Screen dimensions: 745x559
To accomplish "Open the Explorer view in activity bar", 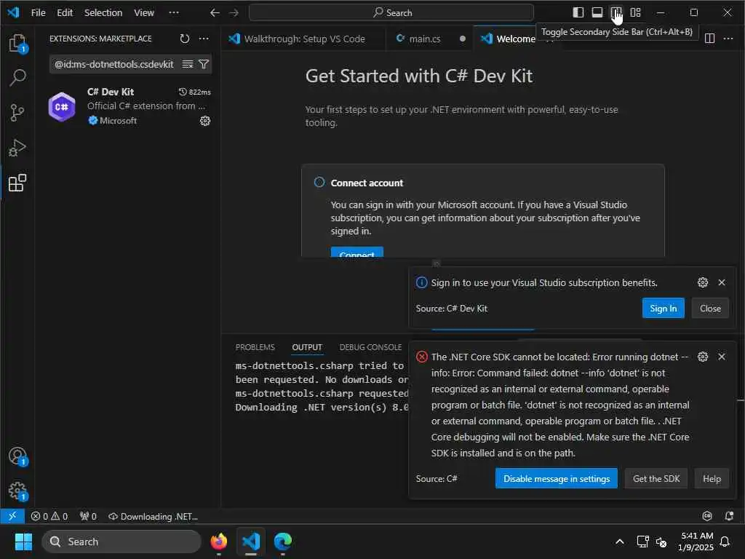I will [17, 43].
